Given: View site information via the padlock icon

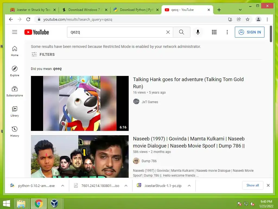Looking at the screenshot, I should click(39, 19).
